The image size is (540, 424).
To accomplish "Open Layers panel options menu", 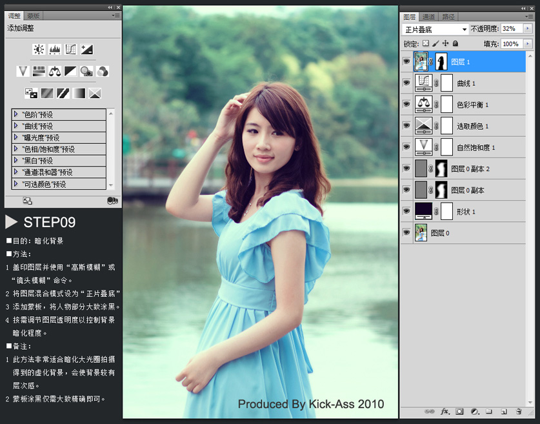I will (x=529, y=16).
